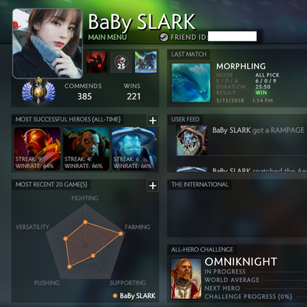The width and height of the screenshot is (307, 307).
Task: Click the USER FEED section header
Action: coord(185,120)
